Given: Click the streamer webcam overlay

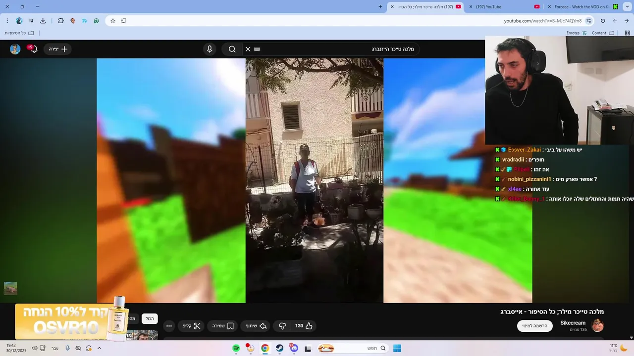Looking at the screenshot, I should coord(560,90).
